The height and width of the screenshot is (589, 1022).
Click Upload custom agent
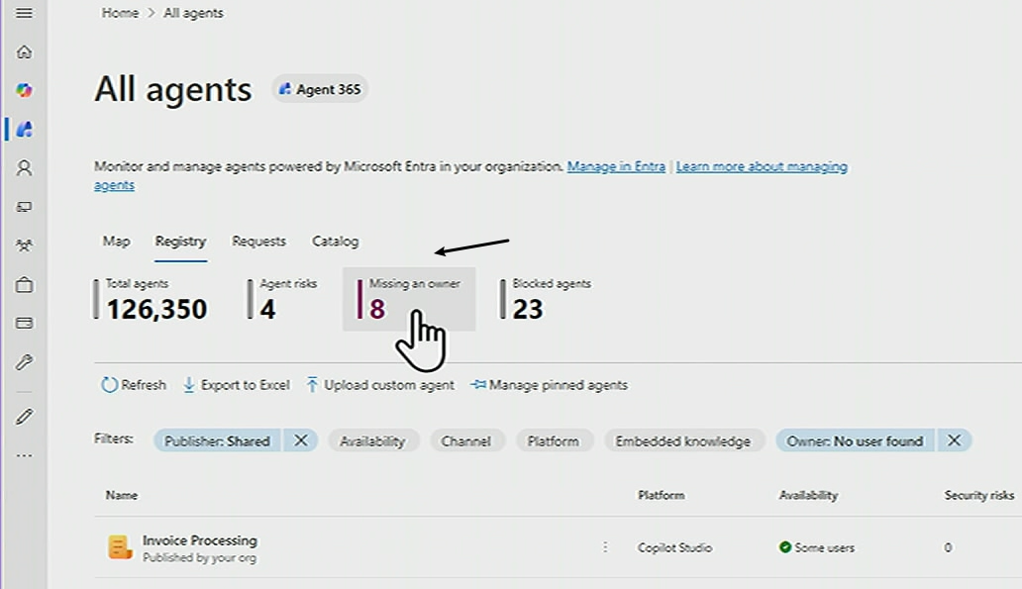[380, 385]
